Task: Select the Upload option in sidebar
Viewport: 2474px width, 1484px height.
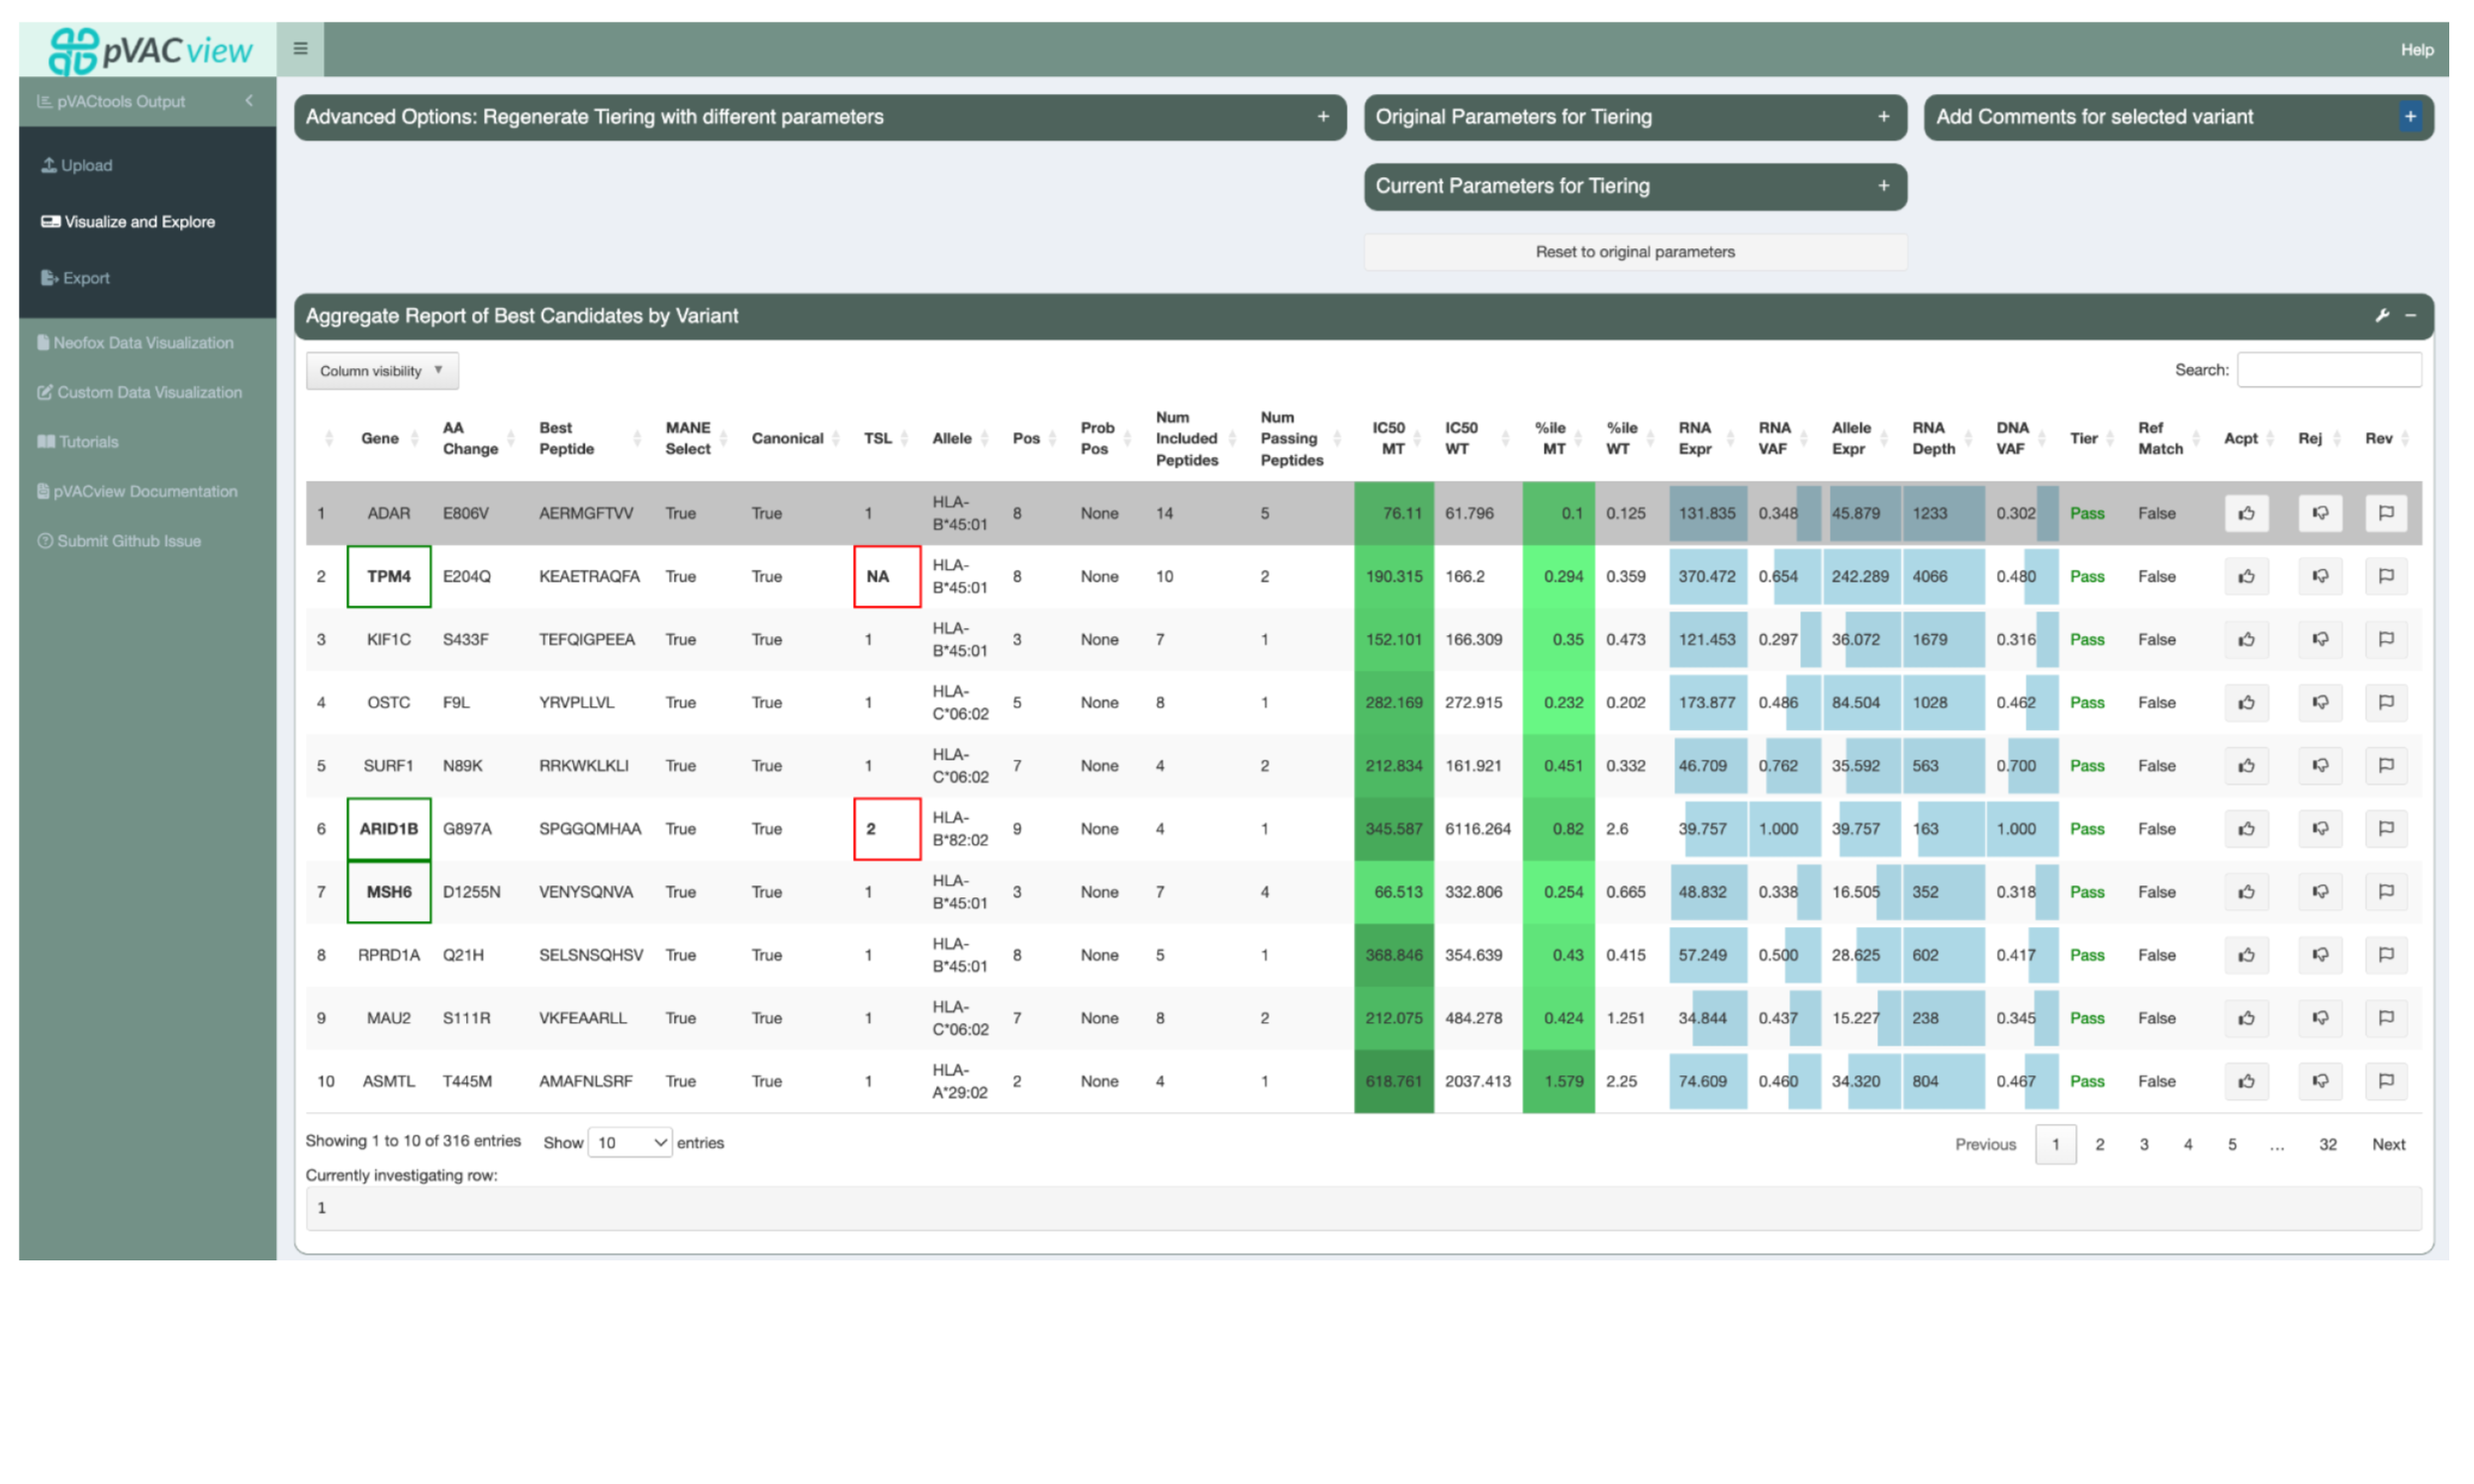Action: [x=84, y=164]
